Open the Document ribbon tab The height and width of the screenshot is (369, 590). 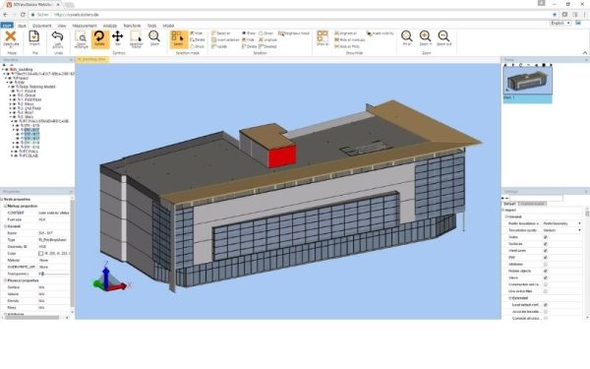click(41, 26)
